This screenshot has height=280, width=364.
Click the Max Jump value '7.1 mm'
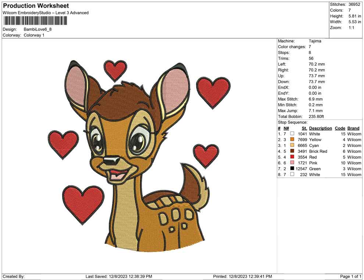point(316,111)
